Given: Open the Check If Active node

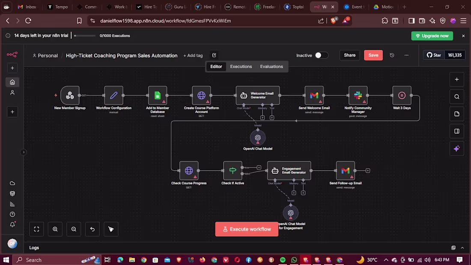Looking at the screenshot, I should [233, 171].
